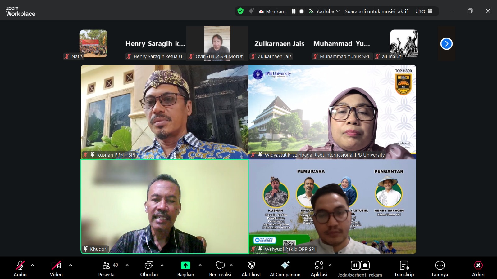Open the Lainnya more menu
The height and width of the screenshot is (279, 497).
(x=440, y=268)
